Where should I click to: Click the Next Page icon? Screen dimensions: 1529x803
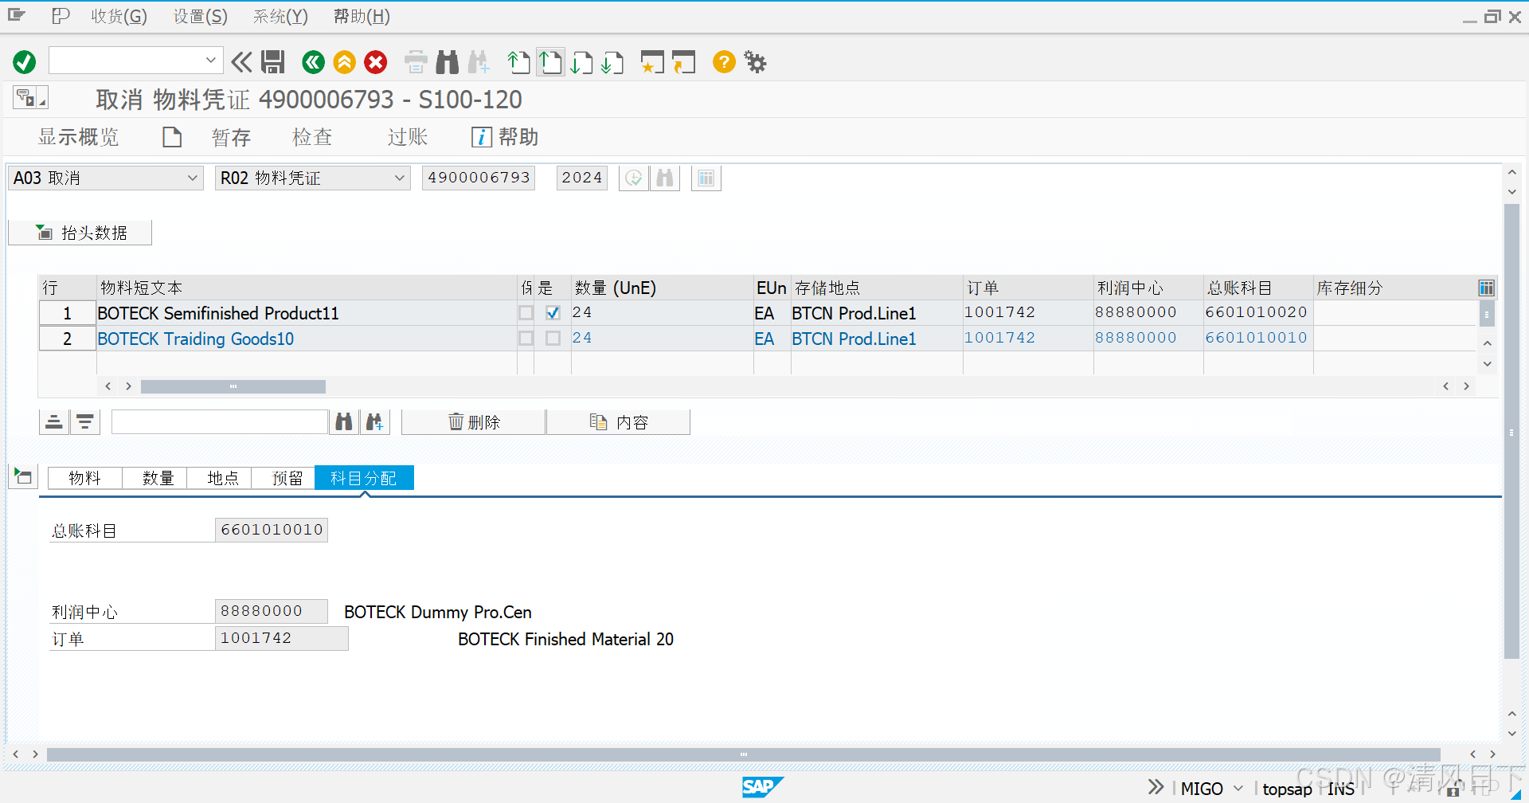pyautogui.click(x=582, y=61)
